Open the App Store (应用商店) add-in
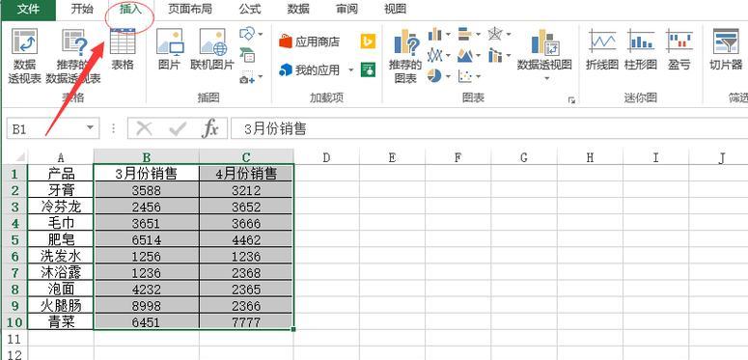 [309, 42]
